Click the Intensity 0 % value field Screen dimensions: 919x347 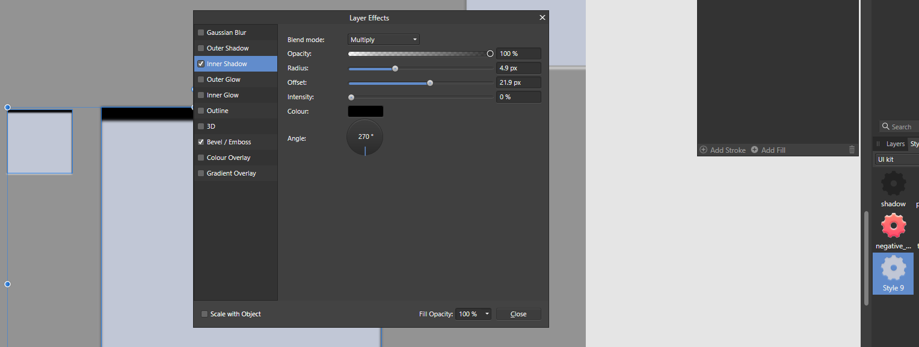pyautogui.click(x=518, y=97)
